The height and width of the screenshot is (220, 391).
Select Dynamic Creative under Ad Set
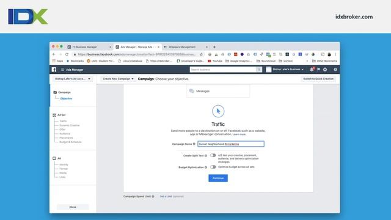click(x=69, y=125)
